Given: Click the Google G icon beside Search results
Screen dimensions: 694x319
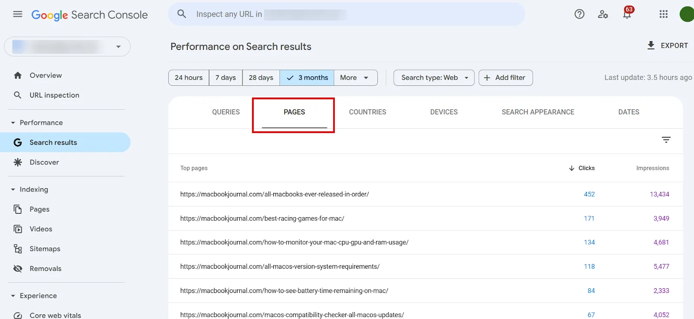Looking at the screenshot, I should [18, 142].
